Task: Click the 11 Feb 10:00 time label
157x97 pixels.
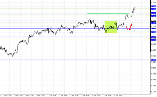Action: [x=63, y=95]
